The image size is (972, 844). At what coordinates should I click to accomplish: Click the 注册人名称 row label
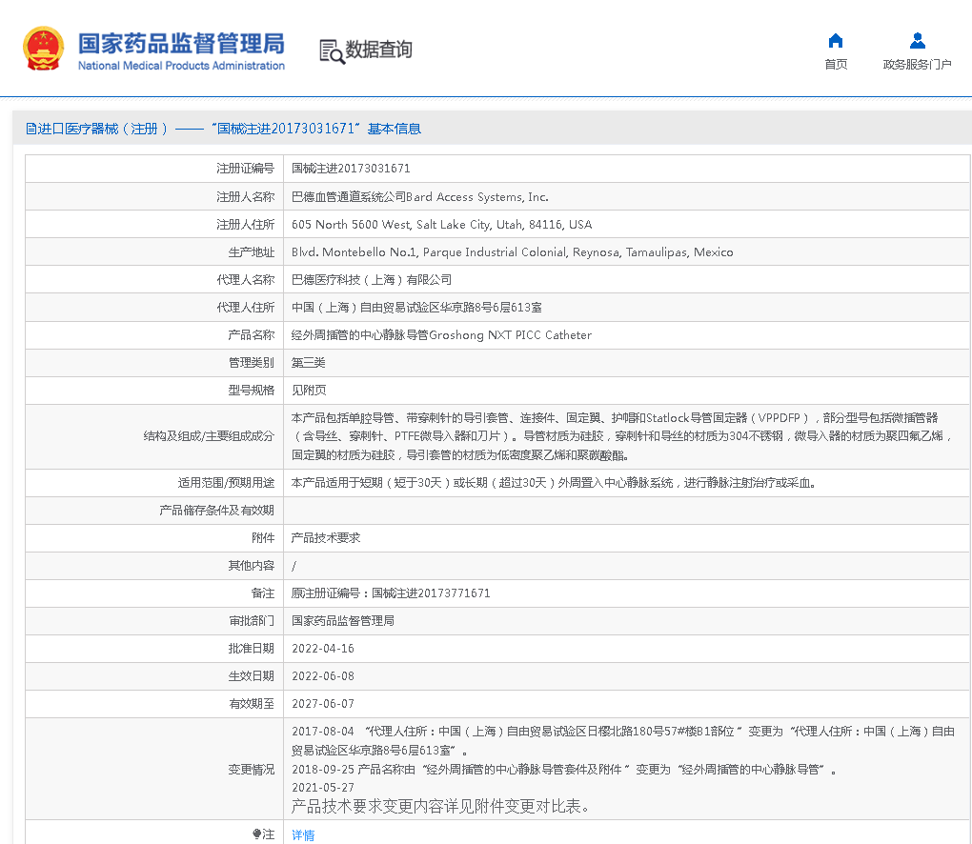point(245,197)
